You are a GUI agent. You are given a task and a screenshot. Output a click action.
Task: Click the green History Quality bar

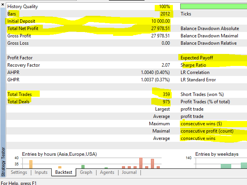(213, 7)
